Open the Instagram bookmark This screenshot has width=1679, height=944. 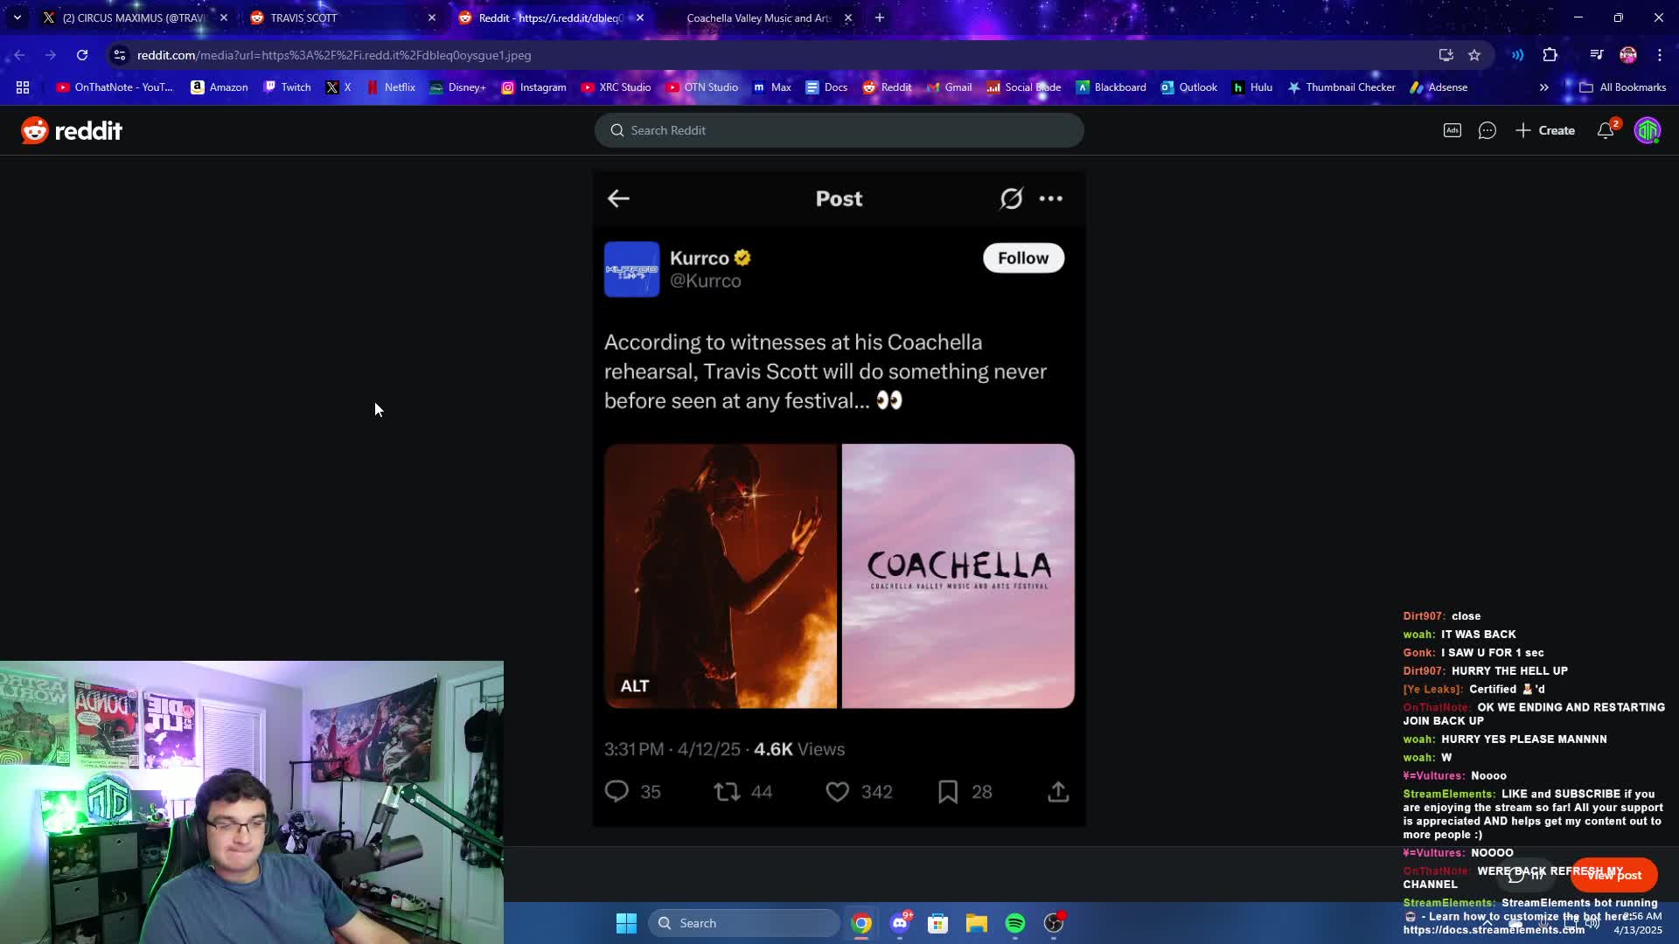(533, 87)
